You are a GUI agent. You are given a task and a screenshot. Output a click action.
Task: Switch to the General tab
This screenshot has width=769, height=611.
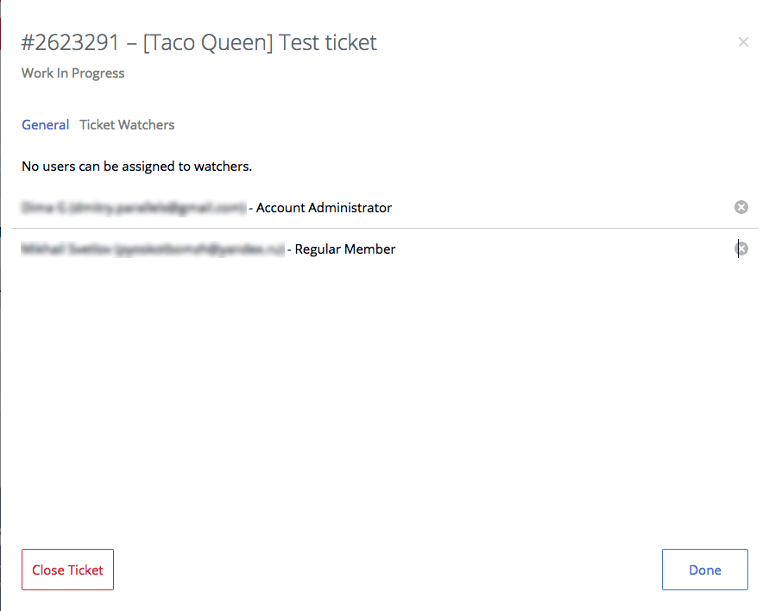pyautogui.click(x=45, y=125)
